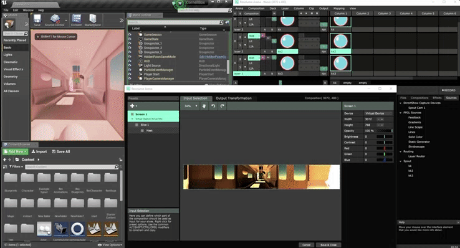This screenshot has height=248, width=460.
Task: Expand the Modes panel overflow chevron
Action: [26, 24]
